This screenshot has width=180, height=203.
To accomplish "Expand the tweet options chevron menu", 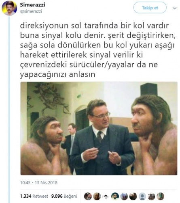I will click(174, 8).
